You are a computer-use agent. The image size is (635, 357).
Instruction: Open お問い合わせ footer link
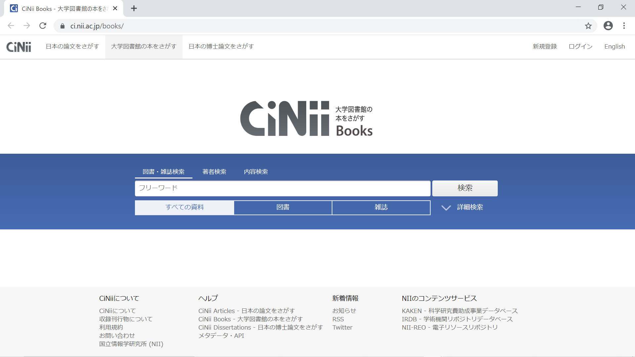[117, 336]
